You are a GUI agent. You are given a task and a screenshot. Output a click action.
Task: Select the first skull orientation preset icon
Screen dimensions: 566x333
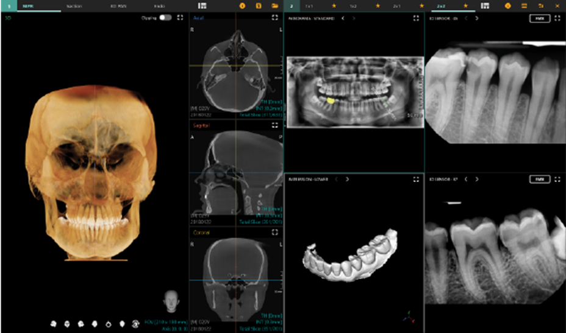pyautogui.click(x=53, y=323)
